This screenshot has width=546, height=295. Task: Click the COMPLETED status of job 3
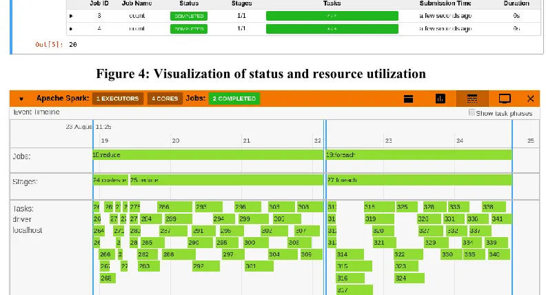click(189, 16)
